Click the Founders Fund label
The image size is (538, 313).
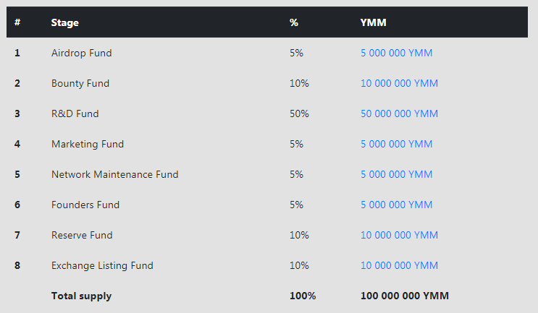click(x=85, y=205)
